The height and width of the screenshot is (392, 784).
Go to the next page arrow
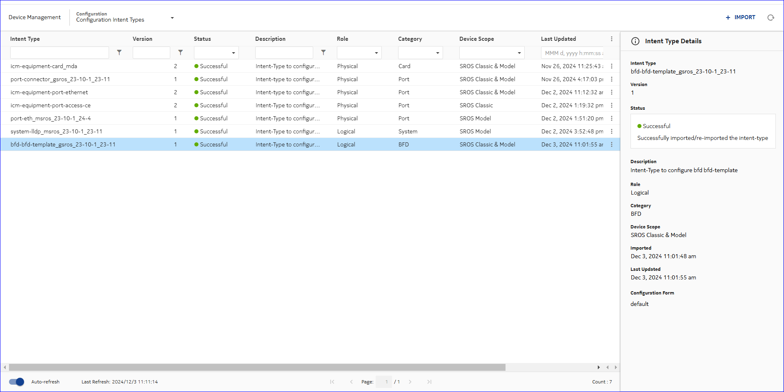click(x=410, y=382)
